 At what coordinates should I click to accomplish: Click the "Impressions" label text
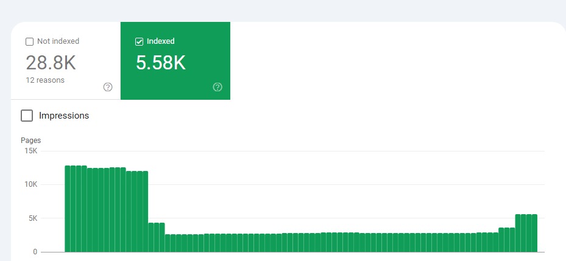[x=64, y=116]
